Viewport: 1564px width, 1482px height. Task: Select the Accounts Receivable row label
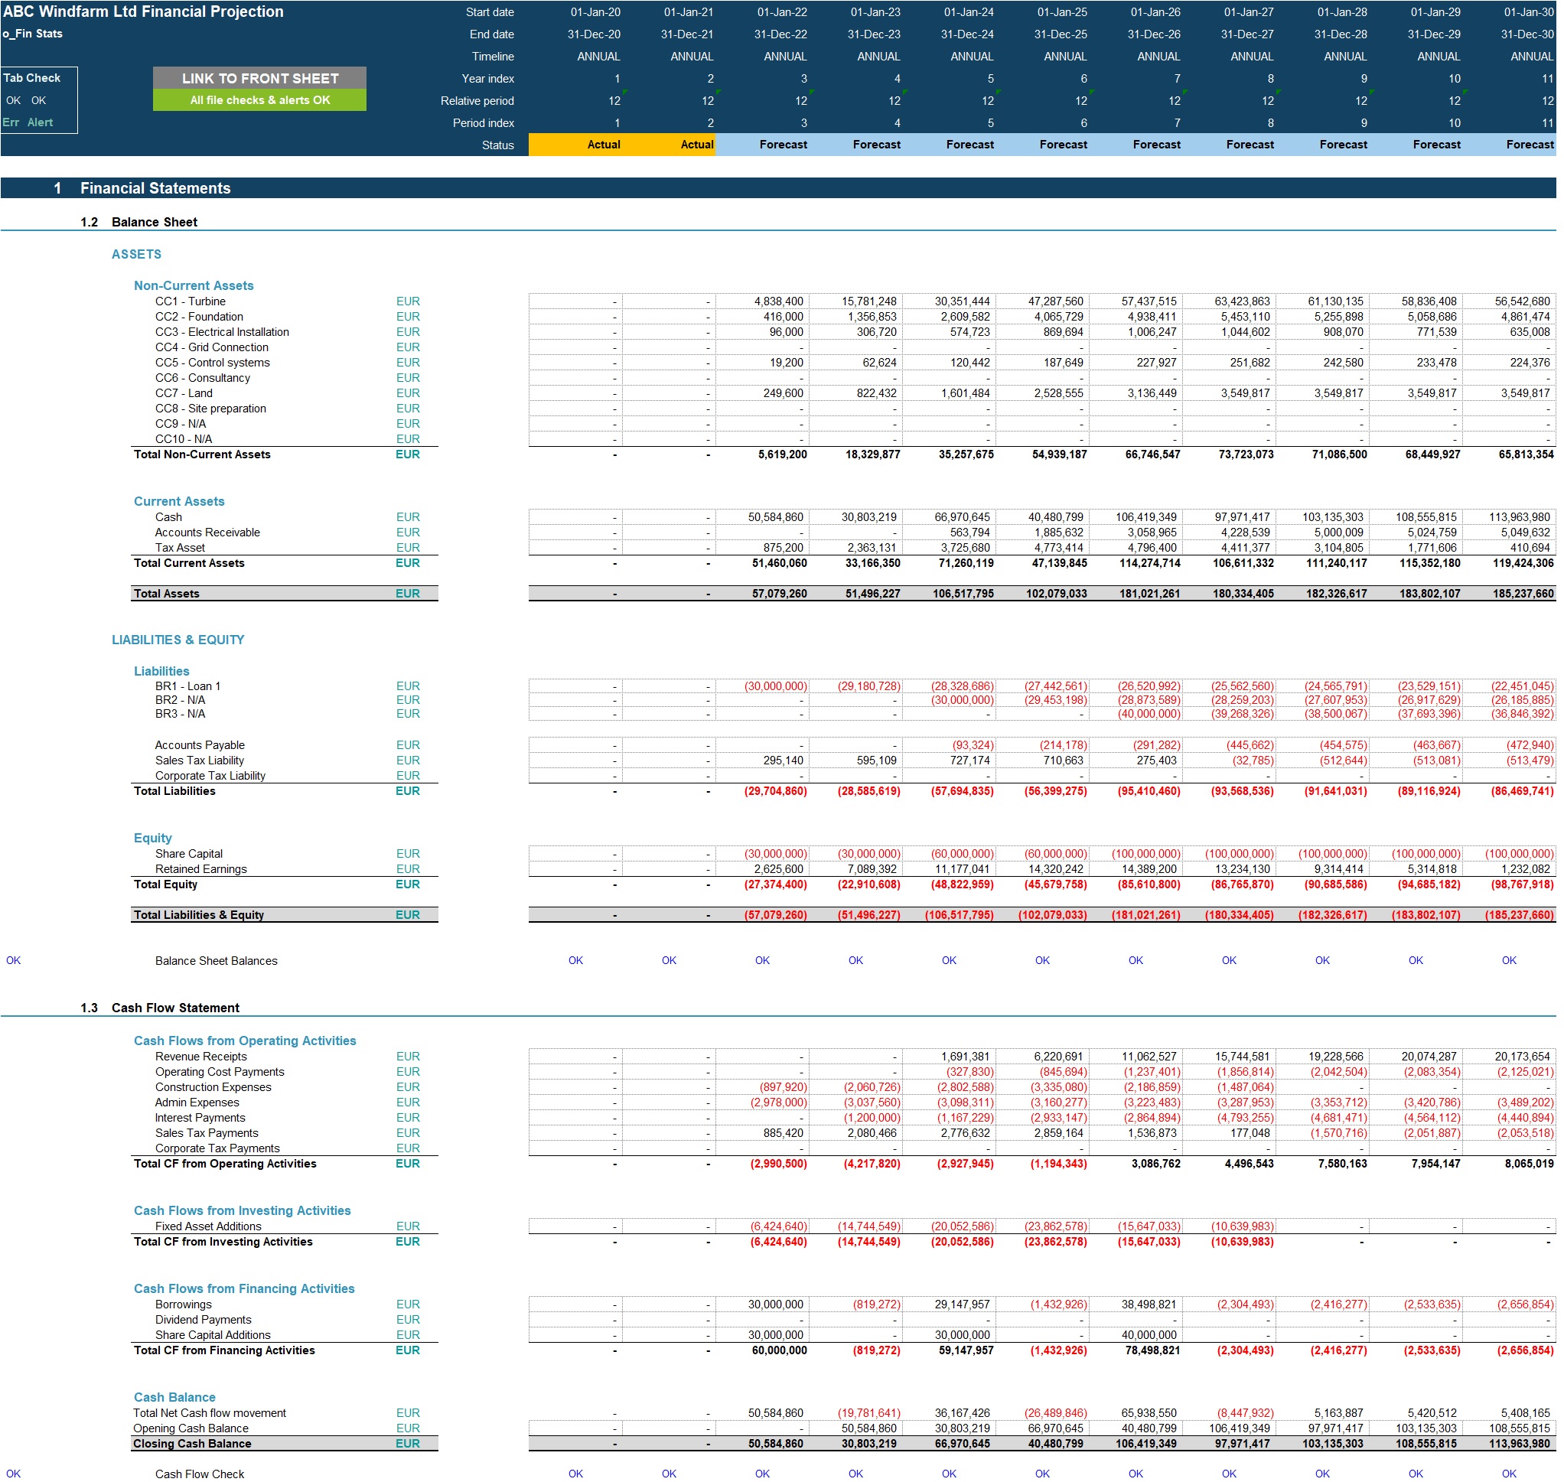(208, 533)
